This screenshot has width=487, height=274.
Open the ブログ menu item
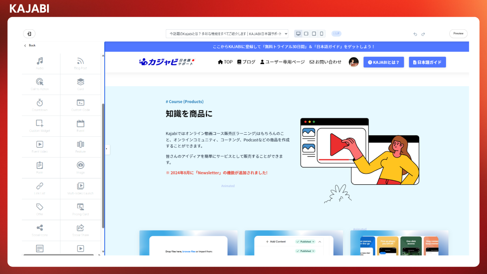click(246, 62)
